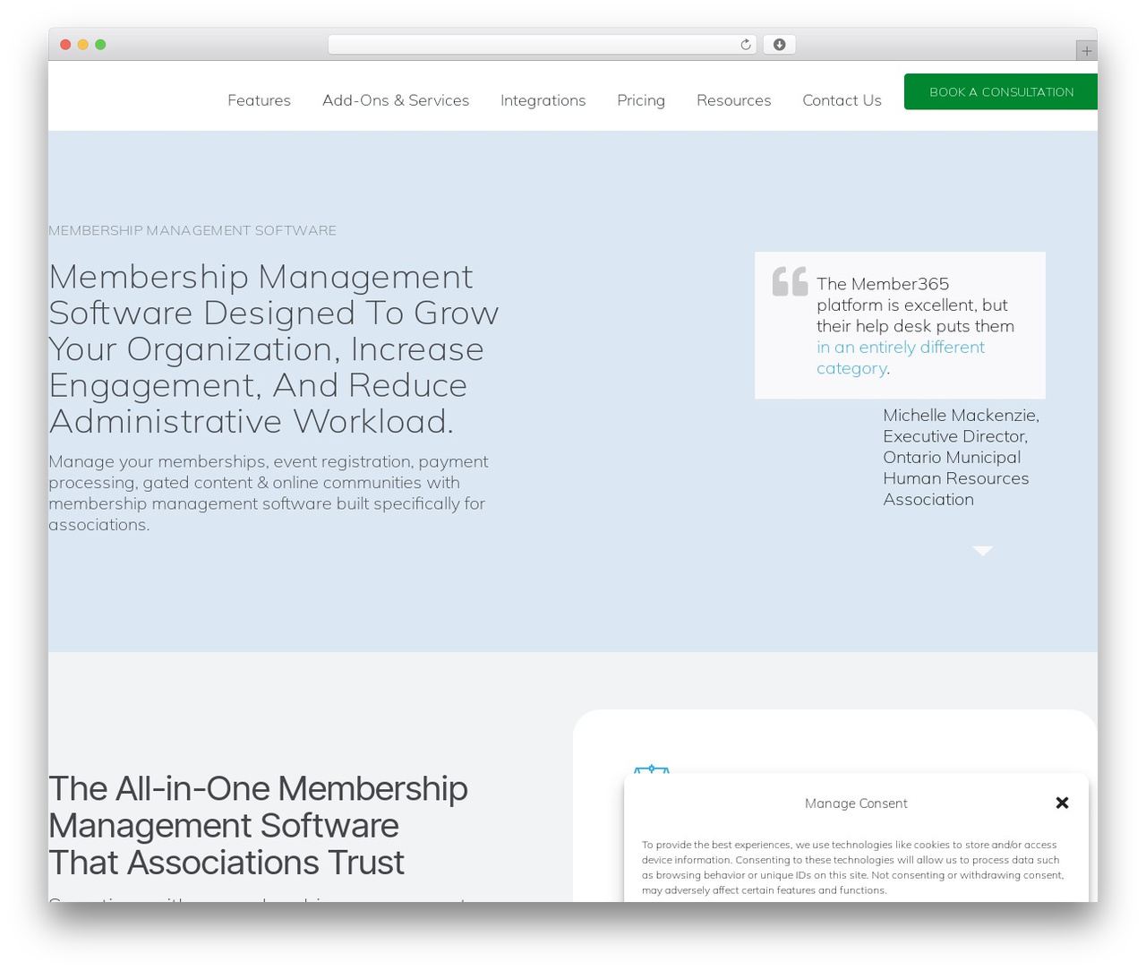Click the Book a Consultation button
Image resolution: width=1146 pixels, height=971 pixels.
point(1001,91)
